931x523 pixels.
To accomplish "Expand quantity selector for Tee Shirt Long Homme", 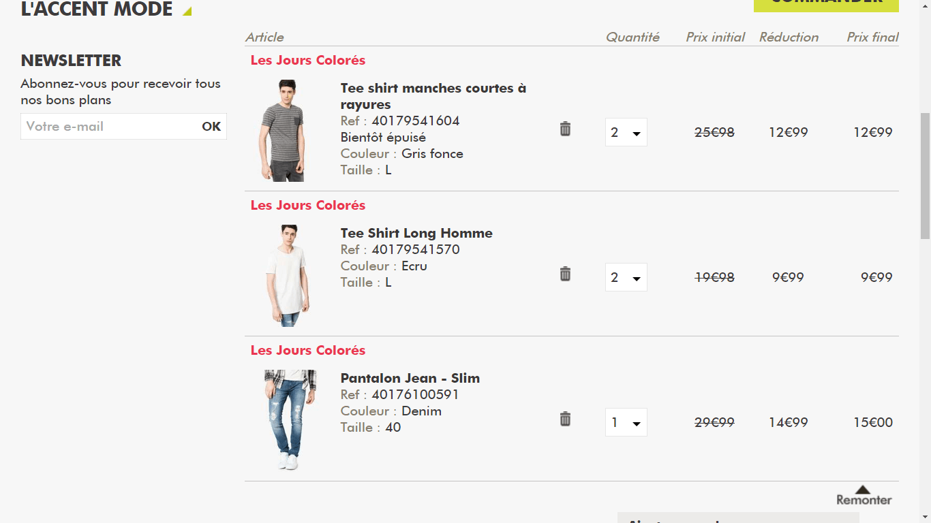I will click(x=626, y=277).
